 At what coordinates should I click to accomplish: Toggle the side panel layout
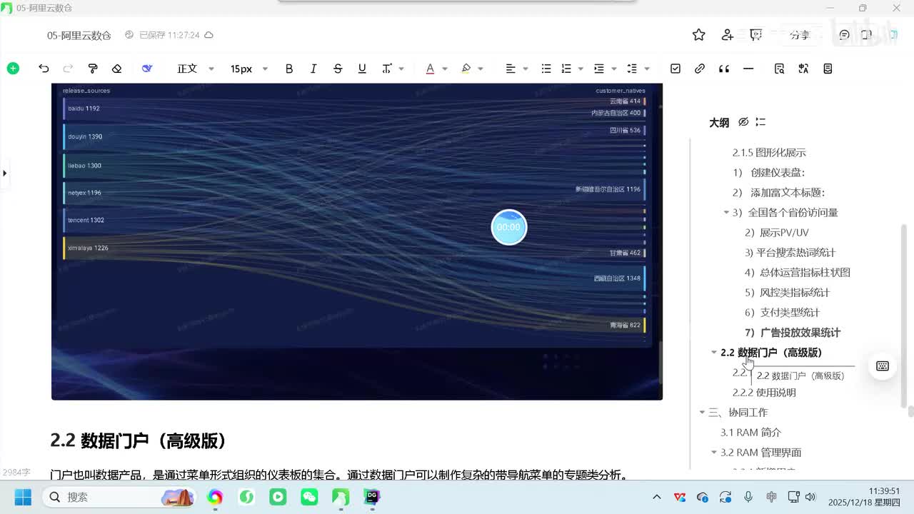(x=866, y=35)
